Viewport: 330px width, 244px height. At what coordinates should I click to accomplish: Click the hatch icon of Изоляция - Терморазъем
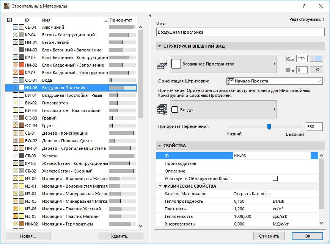[16, 224]
